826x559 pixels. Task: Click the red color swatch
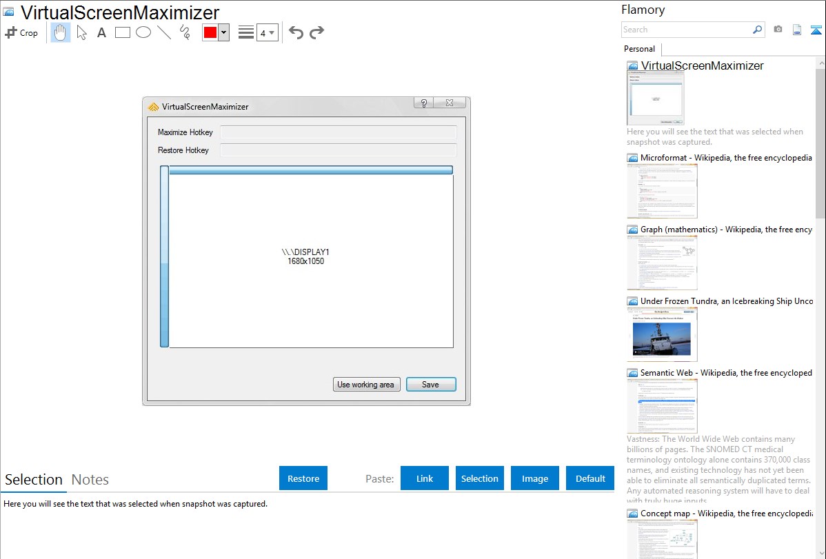(210, 32)
